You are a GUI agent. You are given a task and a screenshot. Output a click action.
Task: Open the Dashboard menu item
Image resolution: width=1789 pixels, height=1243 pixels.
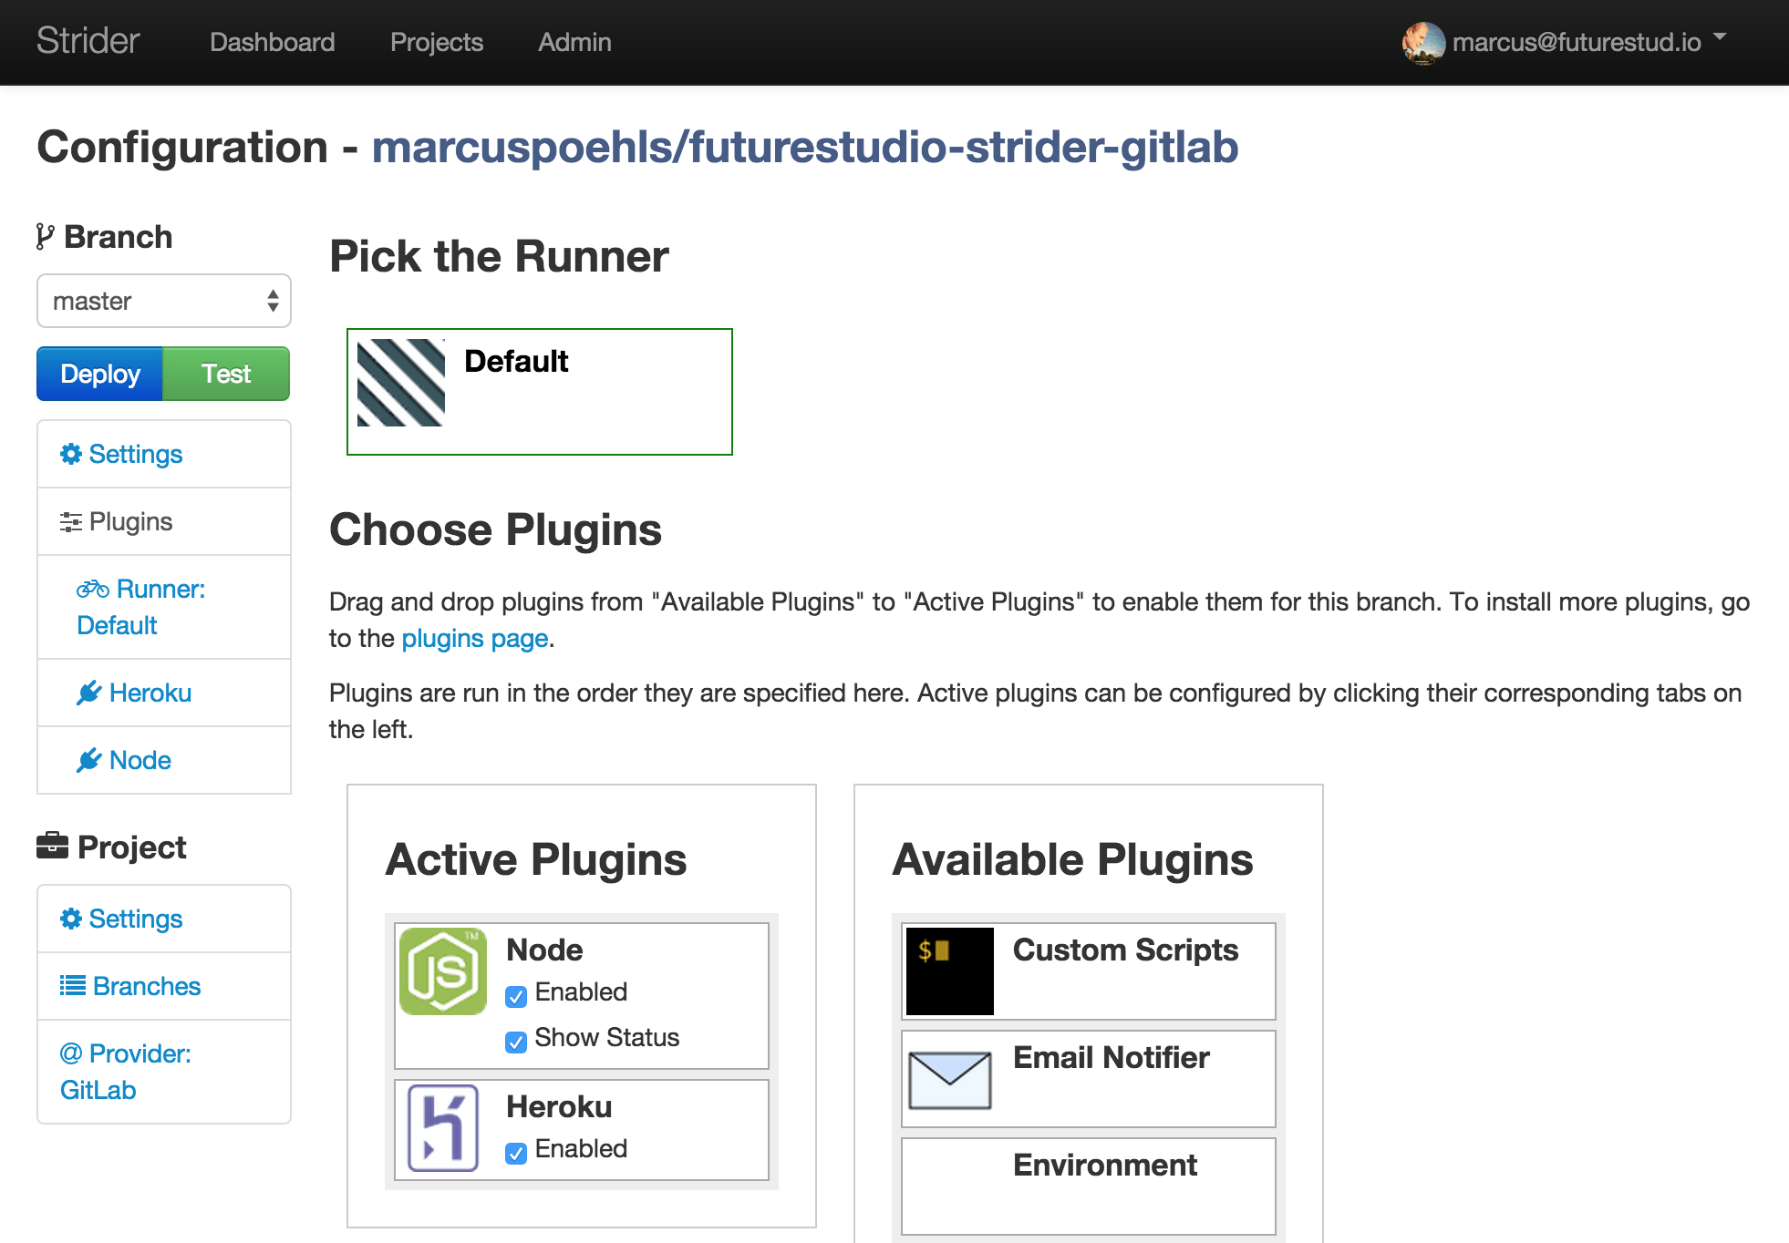[272, 42]
